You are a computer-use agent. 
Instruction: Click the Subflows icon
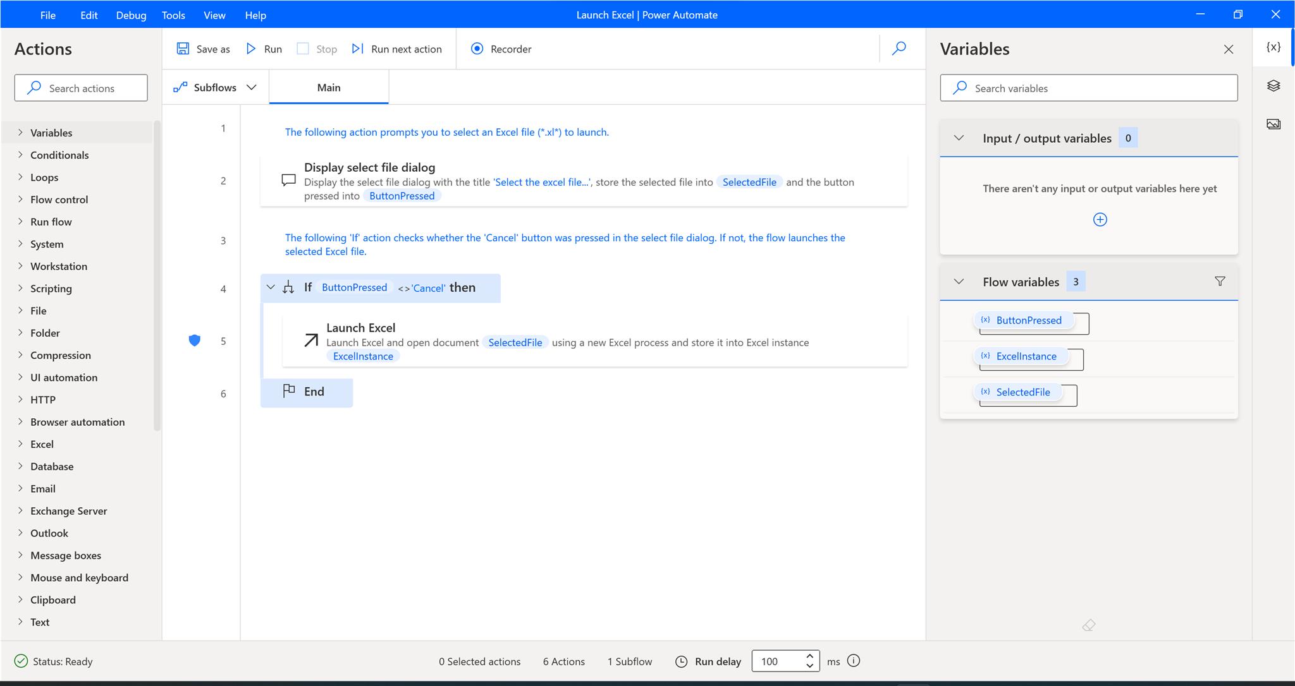coord(180,87)
